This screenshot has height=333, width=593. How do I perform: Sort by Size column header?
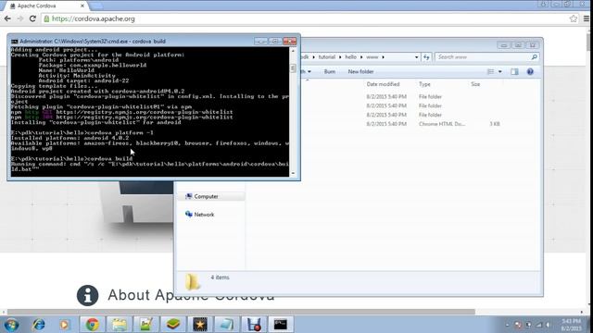pos(475,84)
